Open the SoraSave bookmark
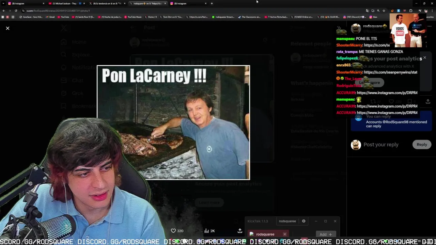Image resolution: width=436 pixels, height=245 pixels. (31, 17)
